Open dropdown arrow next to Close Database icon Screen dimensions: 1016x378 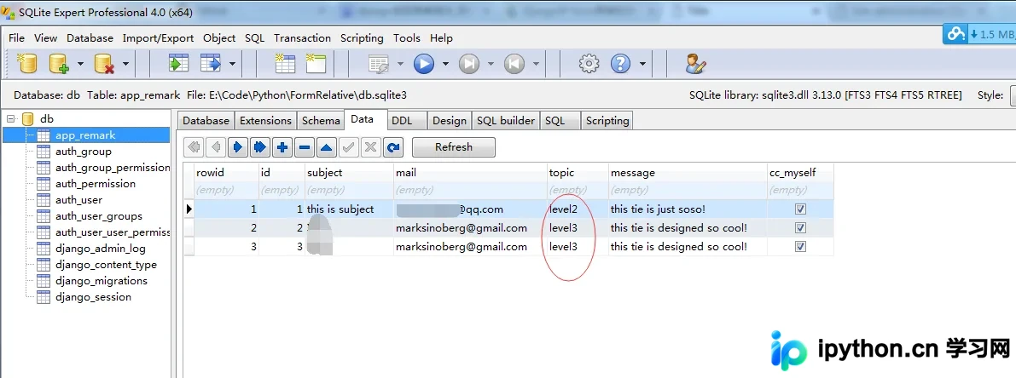click(125, 63)
